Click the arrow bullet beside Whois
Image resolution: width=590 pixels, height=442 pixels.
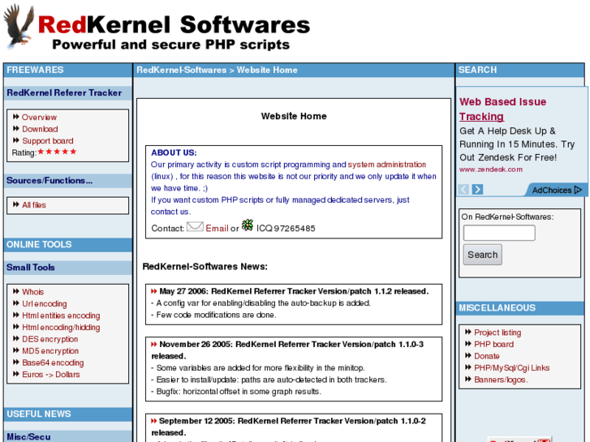coord(15,291)
